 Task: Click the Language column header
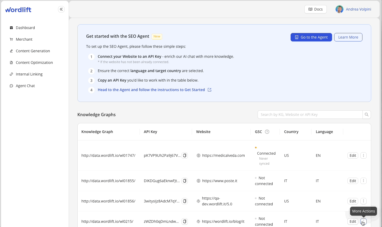[x=324, y=132]
